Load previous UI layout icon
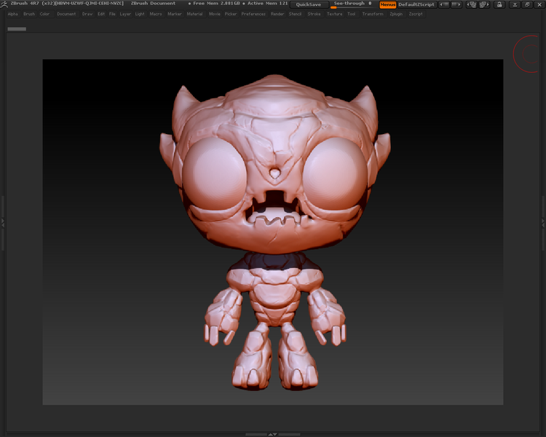The height and width of the screenshot is (437, 546). pos(472,4)
